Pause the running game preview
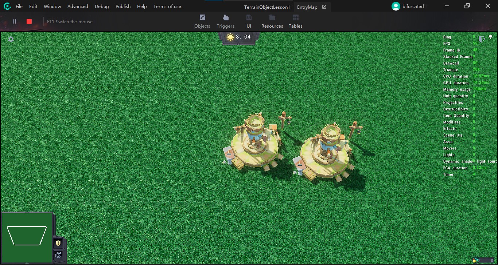498x265 pixels. tap(15, 21)
